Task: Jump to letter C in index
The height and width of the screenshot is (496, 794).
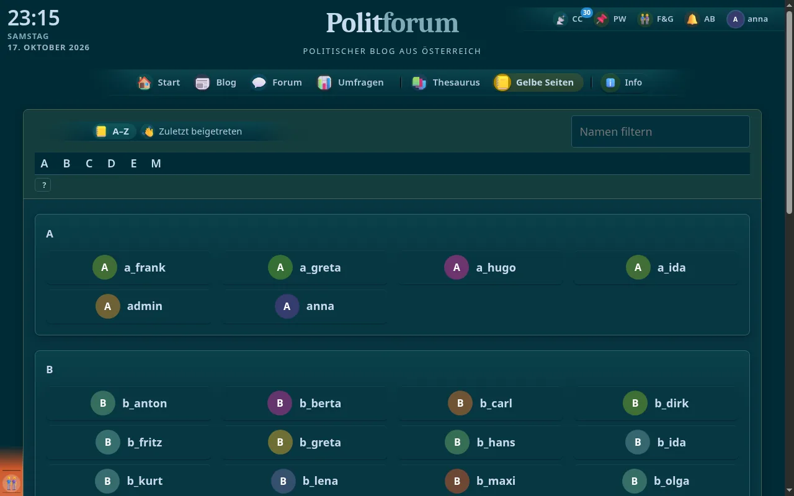Action: click(x=89, y=164)
